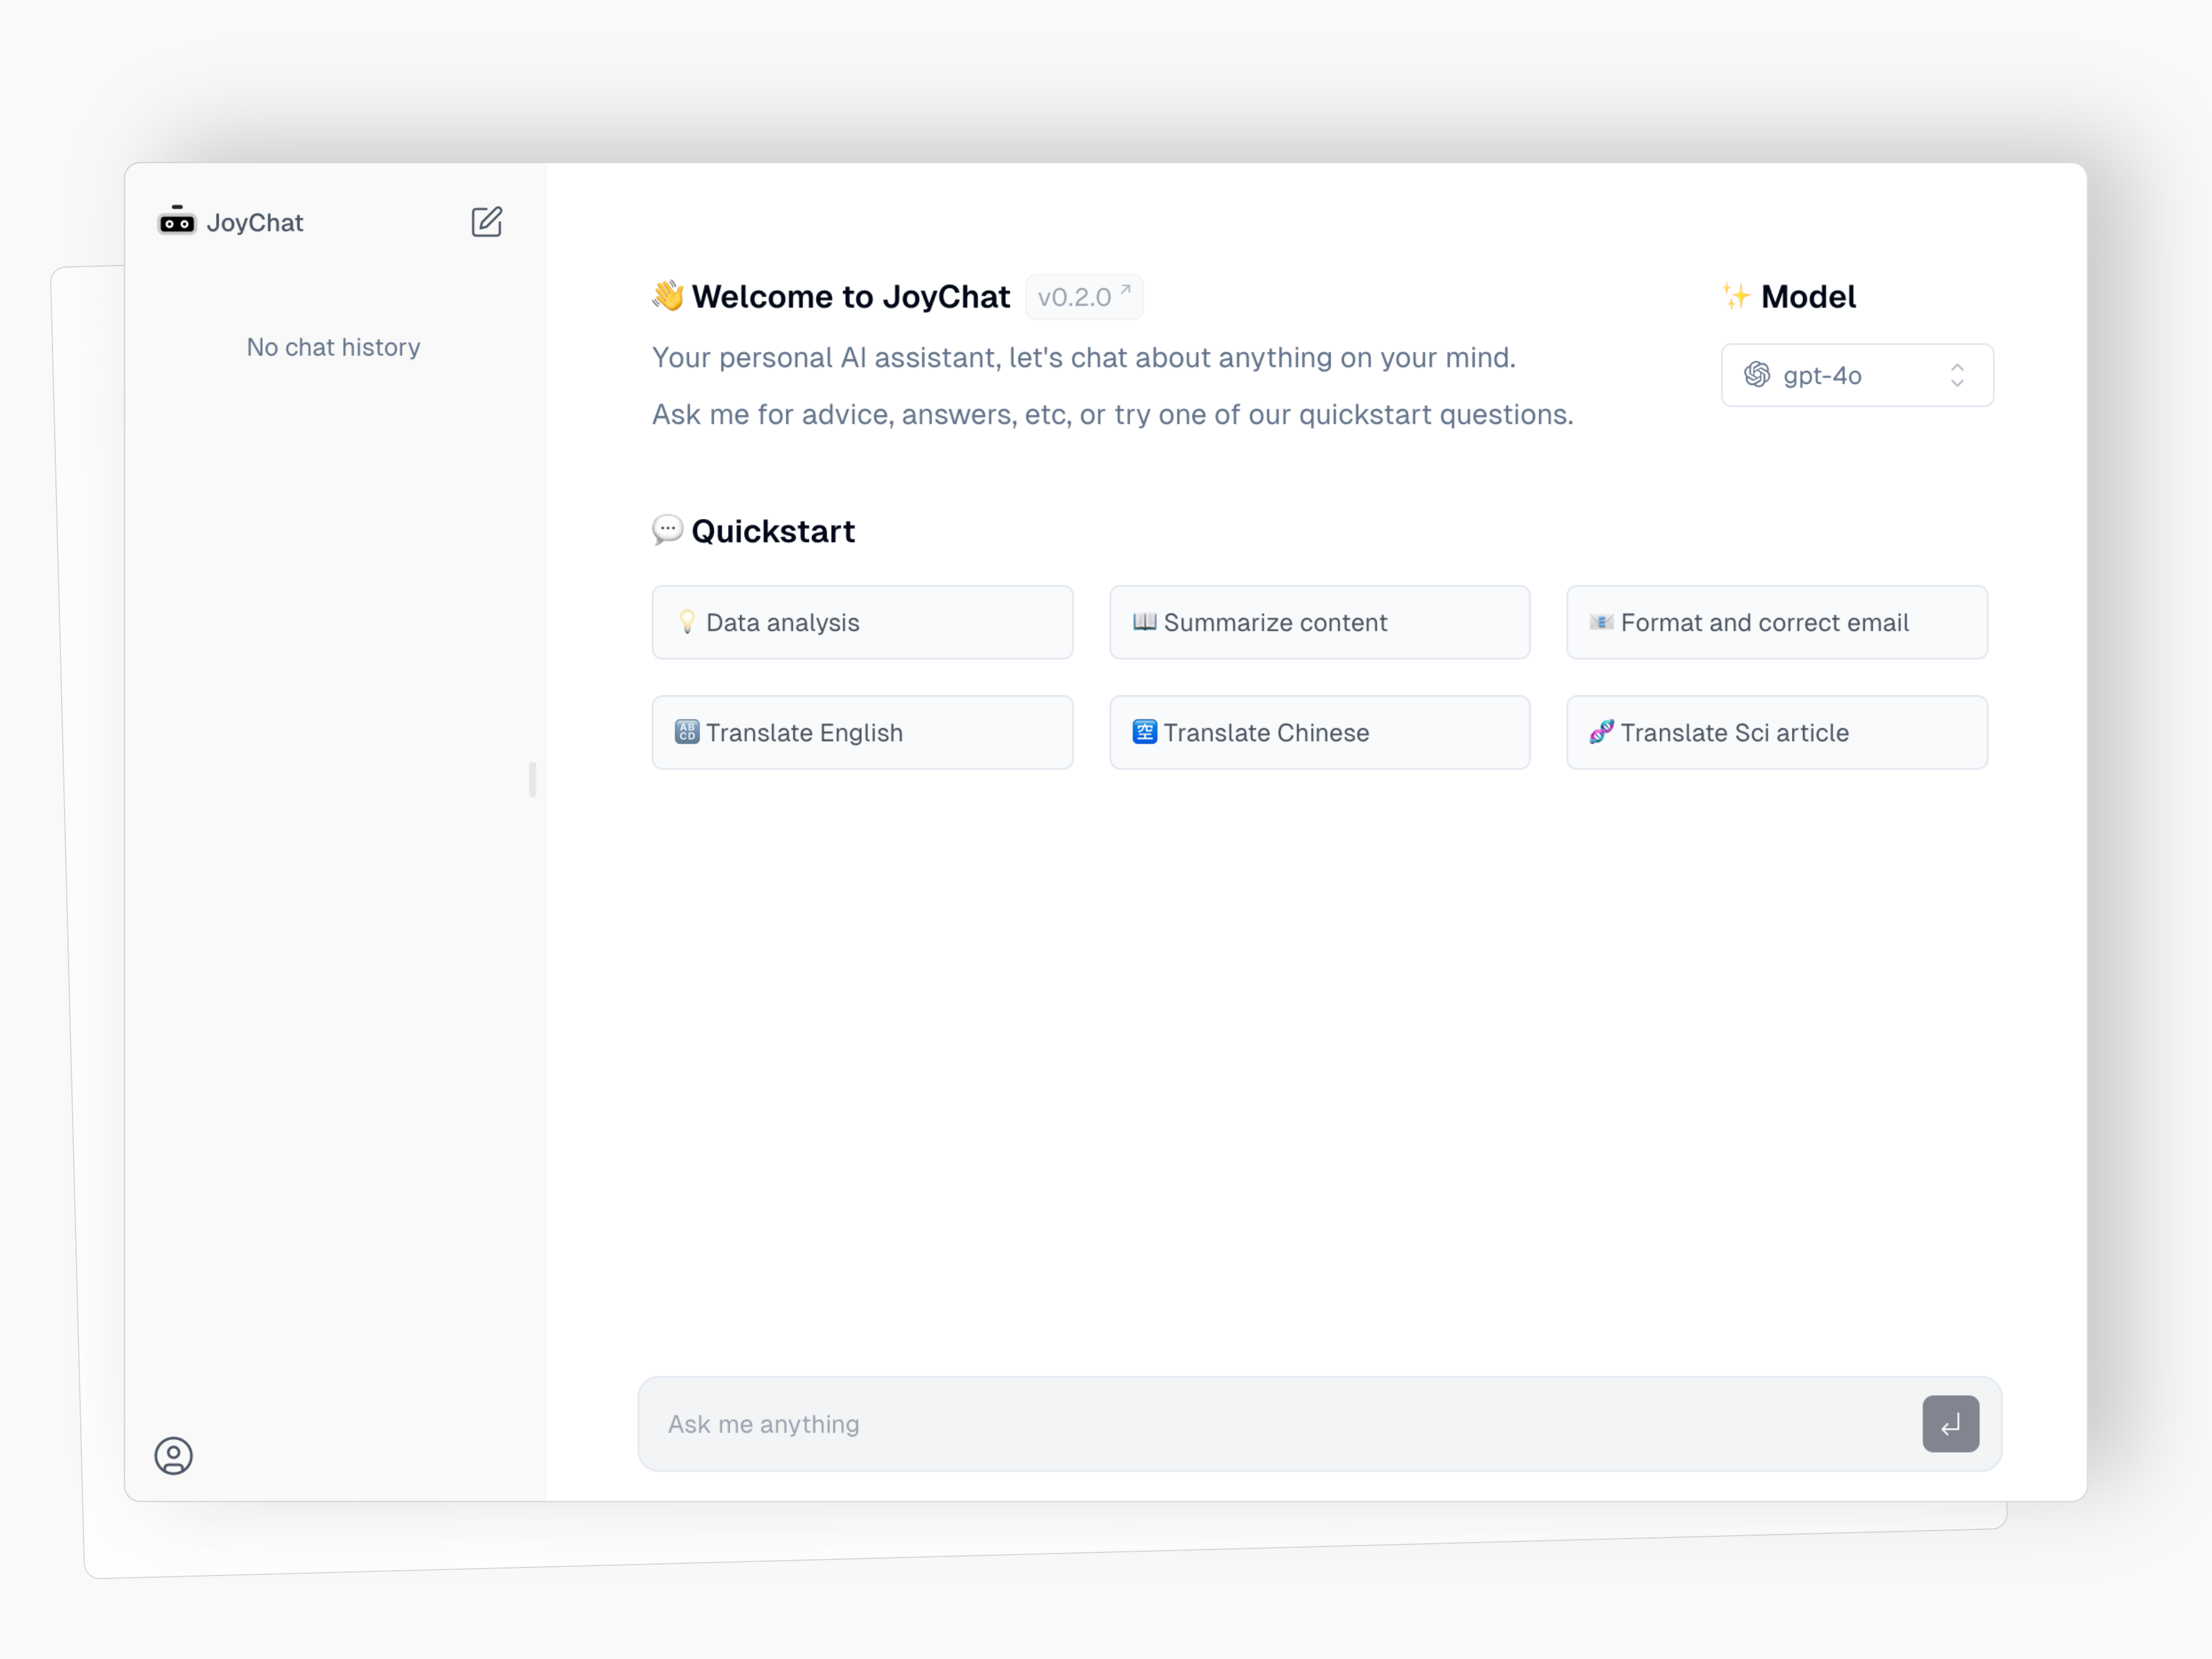Click the OpenAI logo in model selector
Image resolution: width=2212 pixels, height=1659 pixels.
click(1757, 375)
